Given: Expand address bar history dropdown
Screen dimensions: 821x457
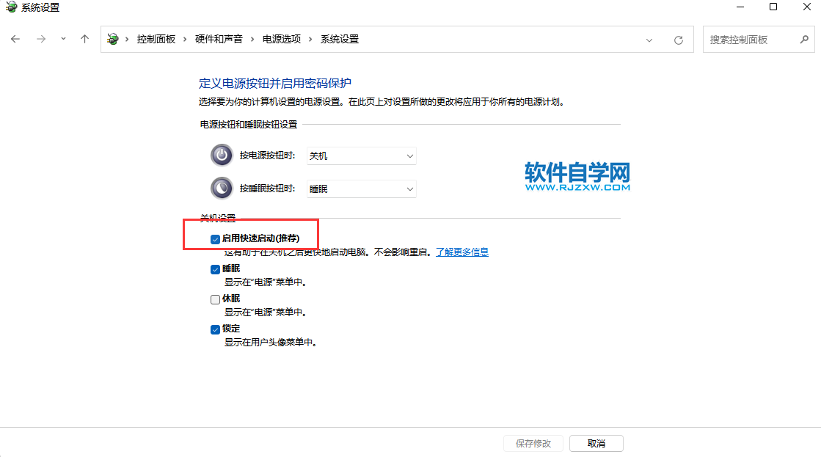Looking at the screenshot, I should coord(649,40).
